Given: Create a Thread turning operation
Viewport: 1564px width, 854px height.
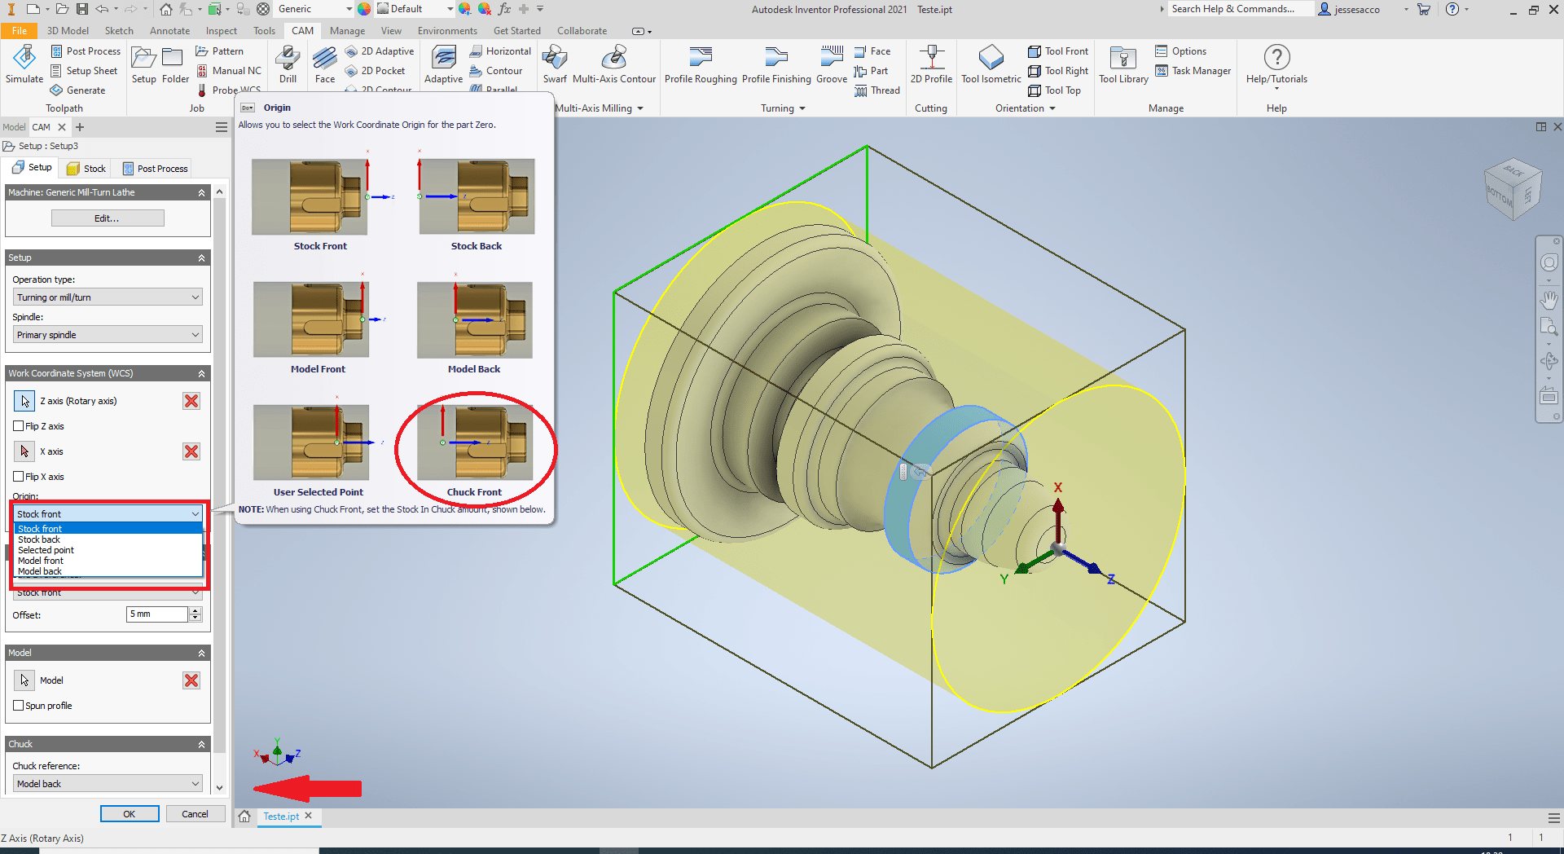Looking at the screenshot, I should (877, 90).
